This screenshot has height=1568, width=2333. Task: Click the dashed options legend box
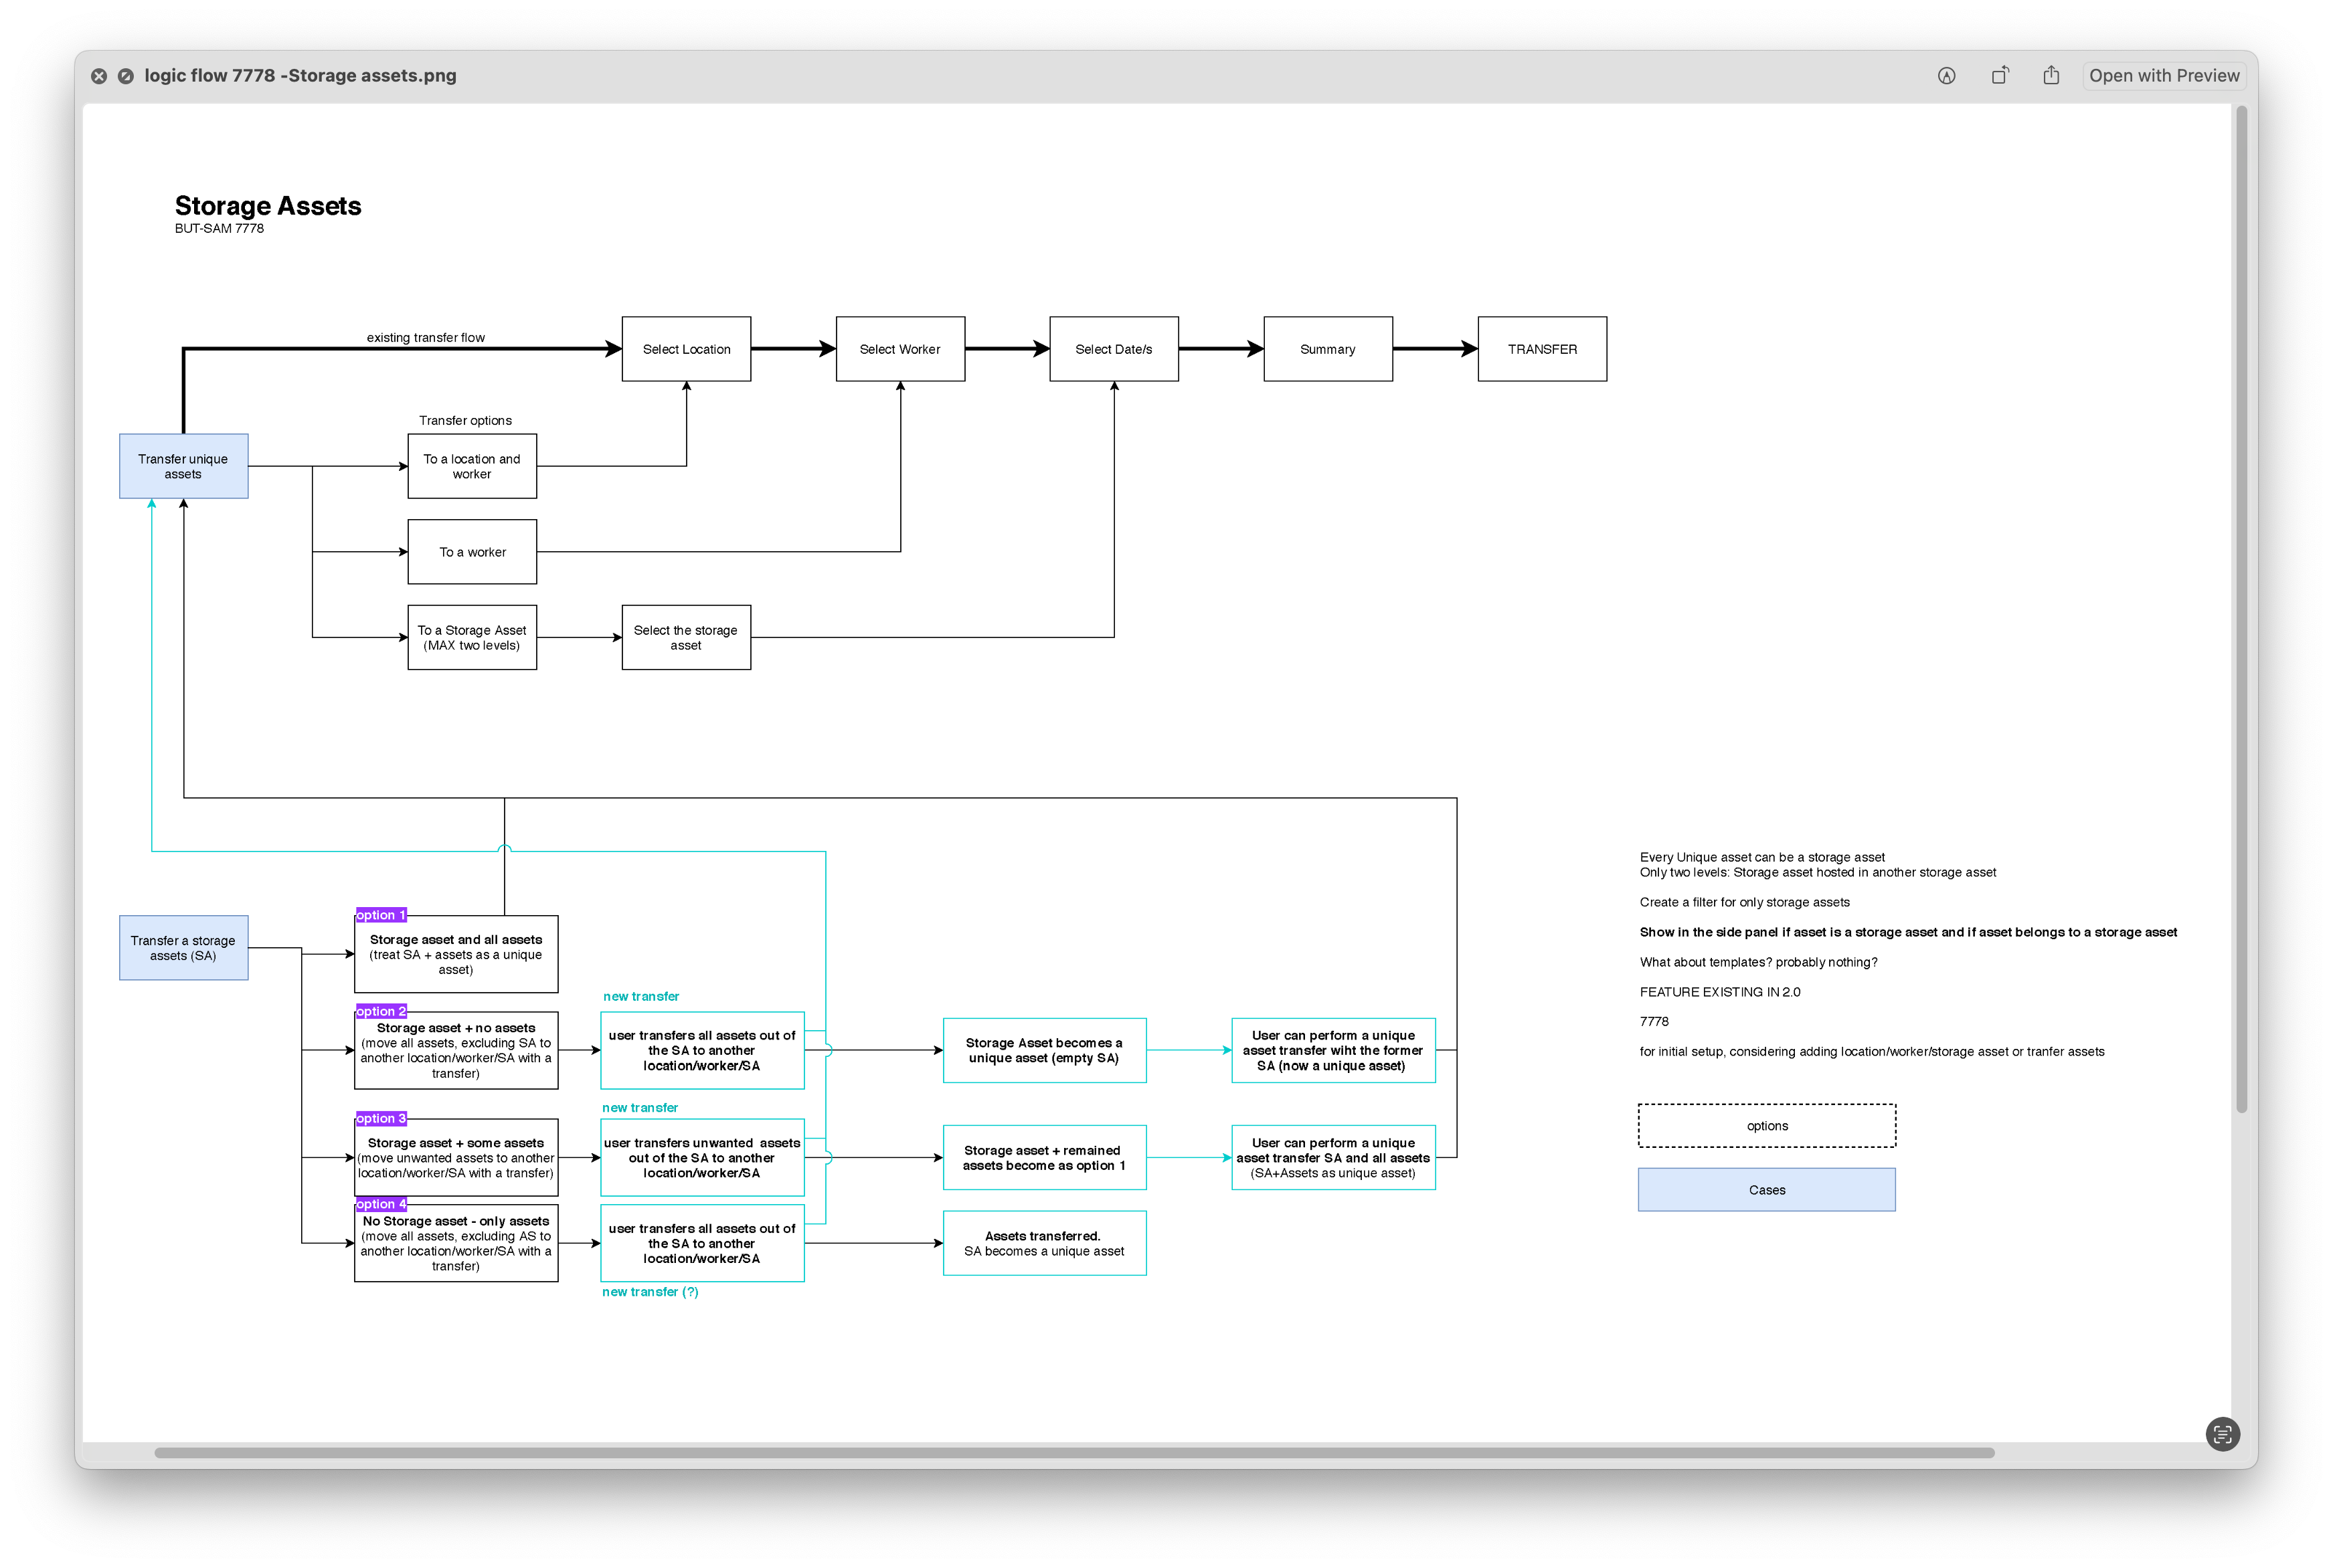click(1765, 1126)
